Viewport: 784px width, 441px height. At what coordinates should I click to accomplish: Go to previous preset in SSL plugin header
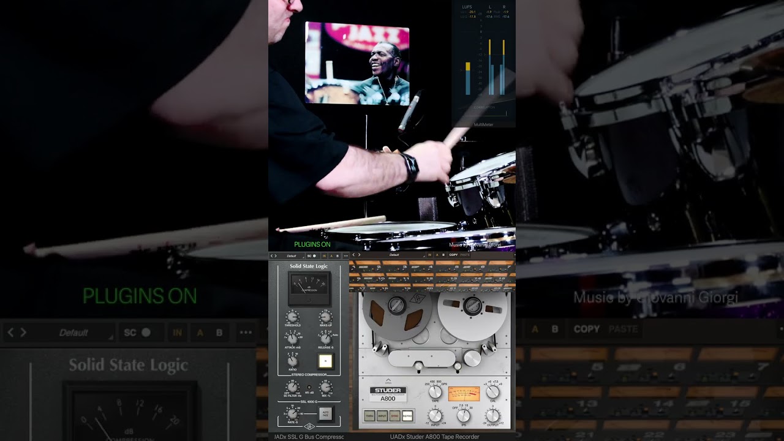(x=271, y=255)
